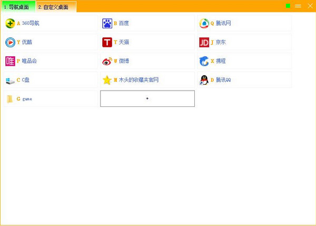The height and width of the screenshot is (226, 316).
Task: Click the yellow star 木头的收藏夹官网 icon
Action: [x=107, y=80]
